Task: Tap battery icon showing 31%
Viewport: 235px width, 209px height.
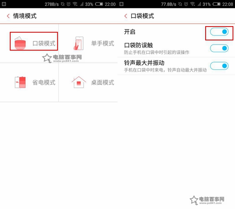Action: [216, 4]
